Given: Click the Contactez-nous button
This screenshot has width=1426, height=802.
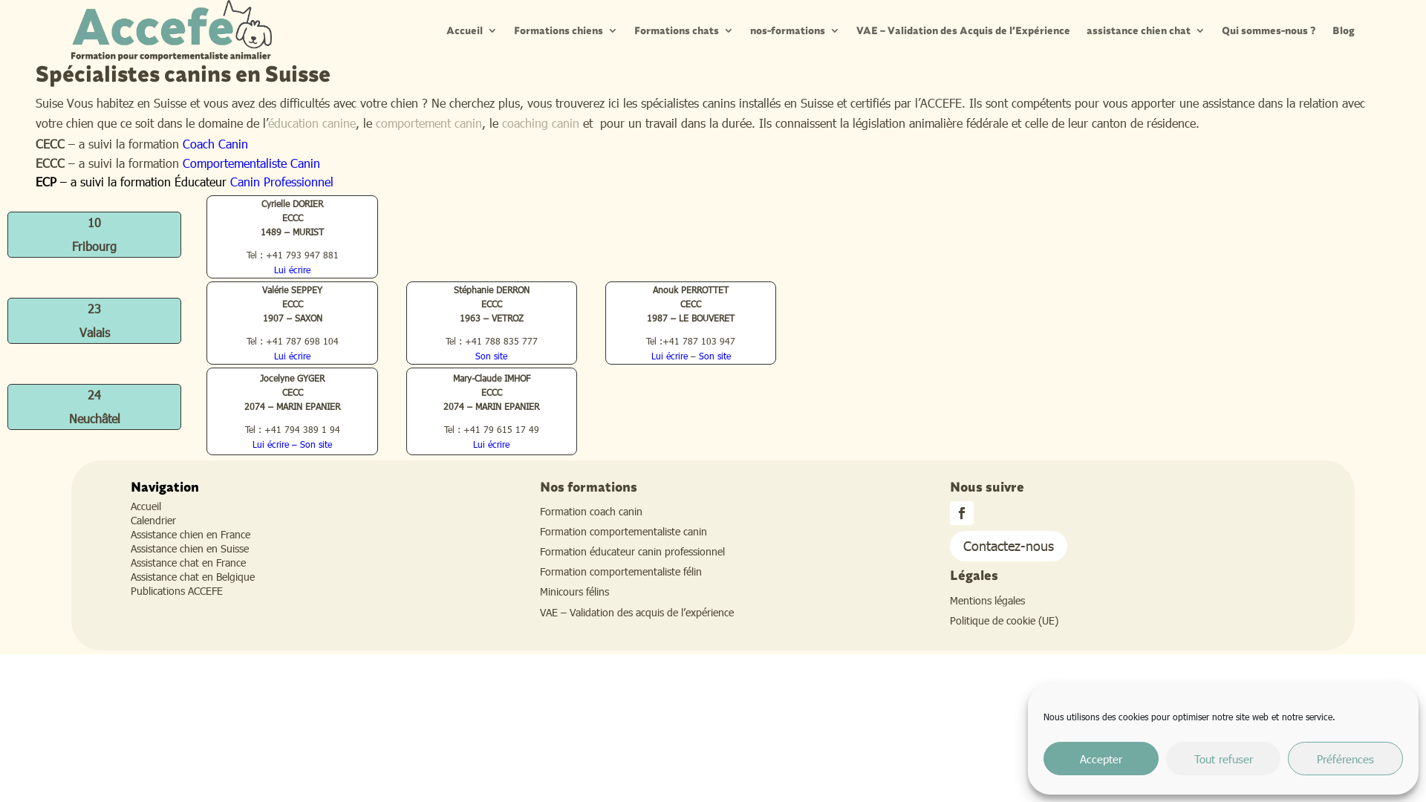Looking at the screenshot, I should 1008,546.
